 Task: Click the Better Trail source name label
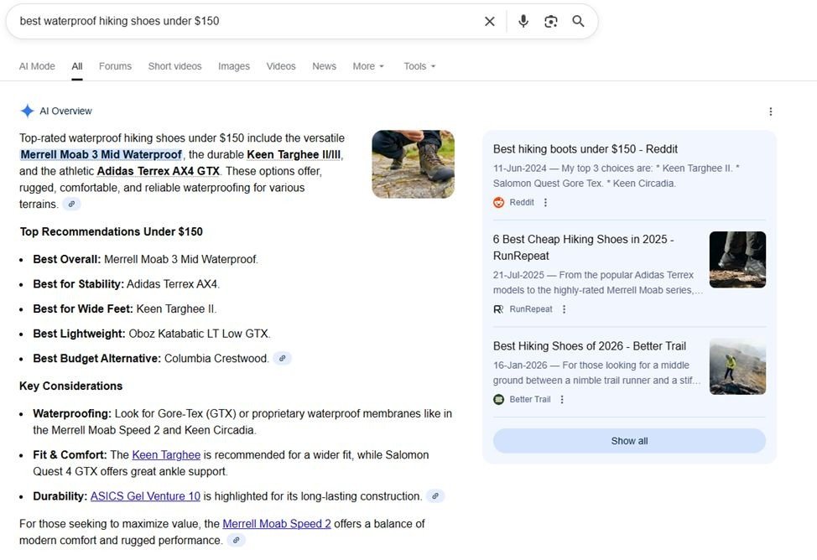click(x=530, y=399)
